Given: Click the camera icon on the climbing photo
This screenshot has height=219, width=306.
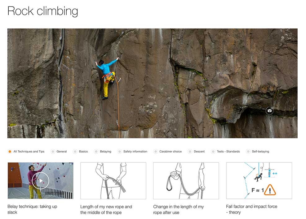Looking at the screenshot, I should click(x=269, y=111).
